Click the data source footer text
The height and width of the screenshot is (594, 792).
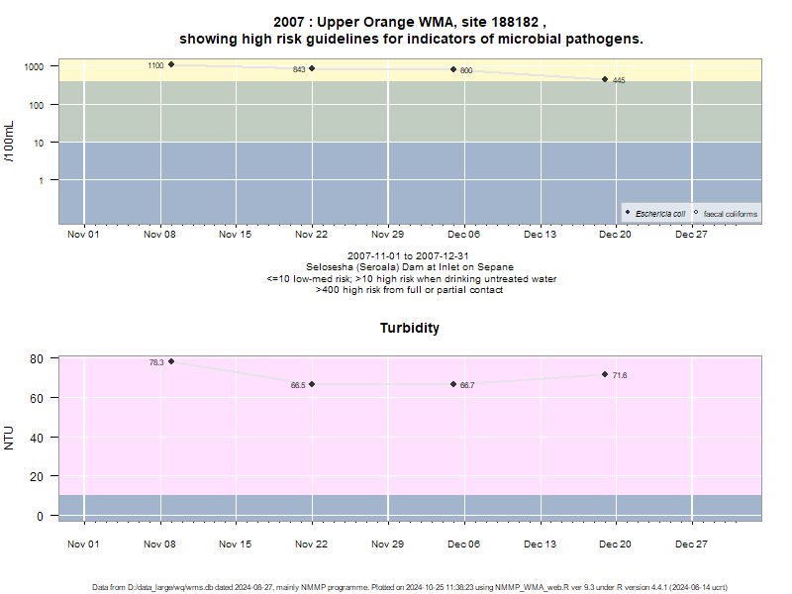click(410, 587)
